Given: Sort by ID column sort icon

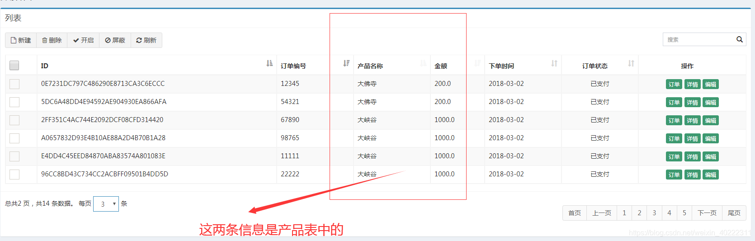Looking at the screenshot, I should (269, 63).
